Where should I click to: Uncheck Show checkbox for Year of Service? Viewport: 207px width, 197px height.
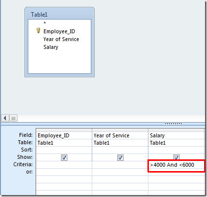(x=120, y=157)
